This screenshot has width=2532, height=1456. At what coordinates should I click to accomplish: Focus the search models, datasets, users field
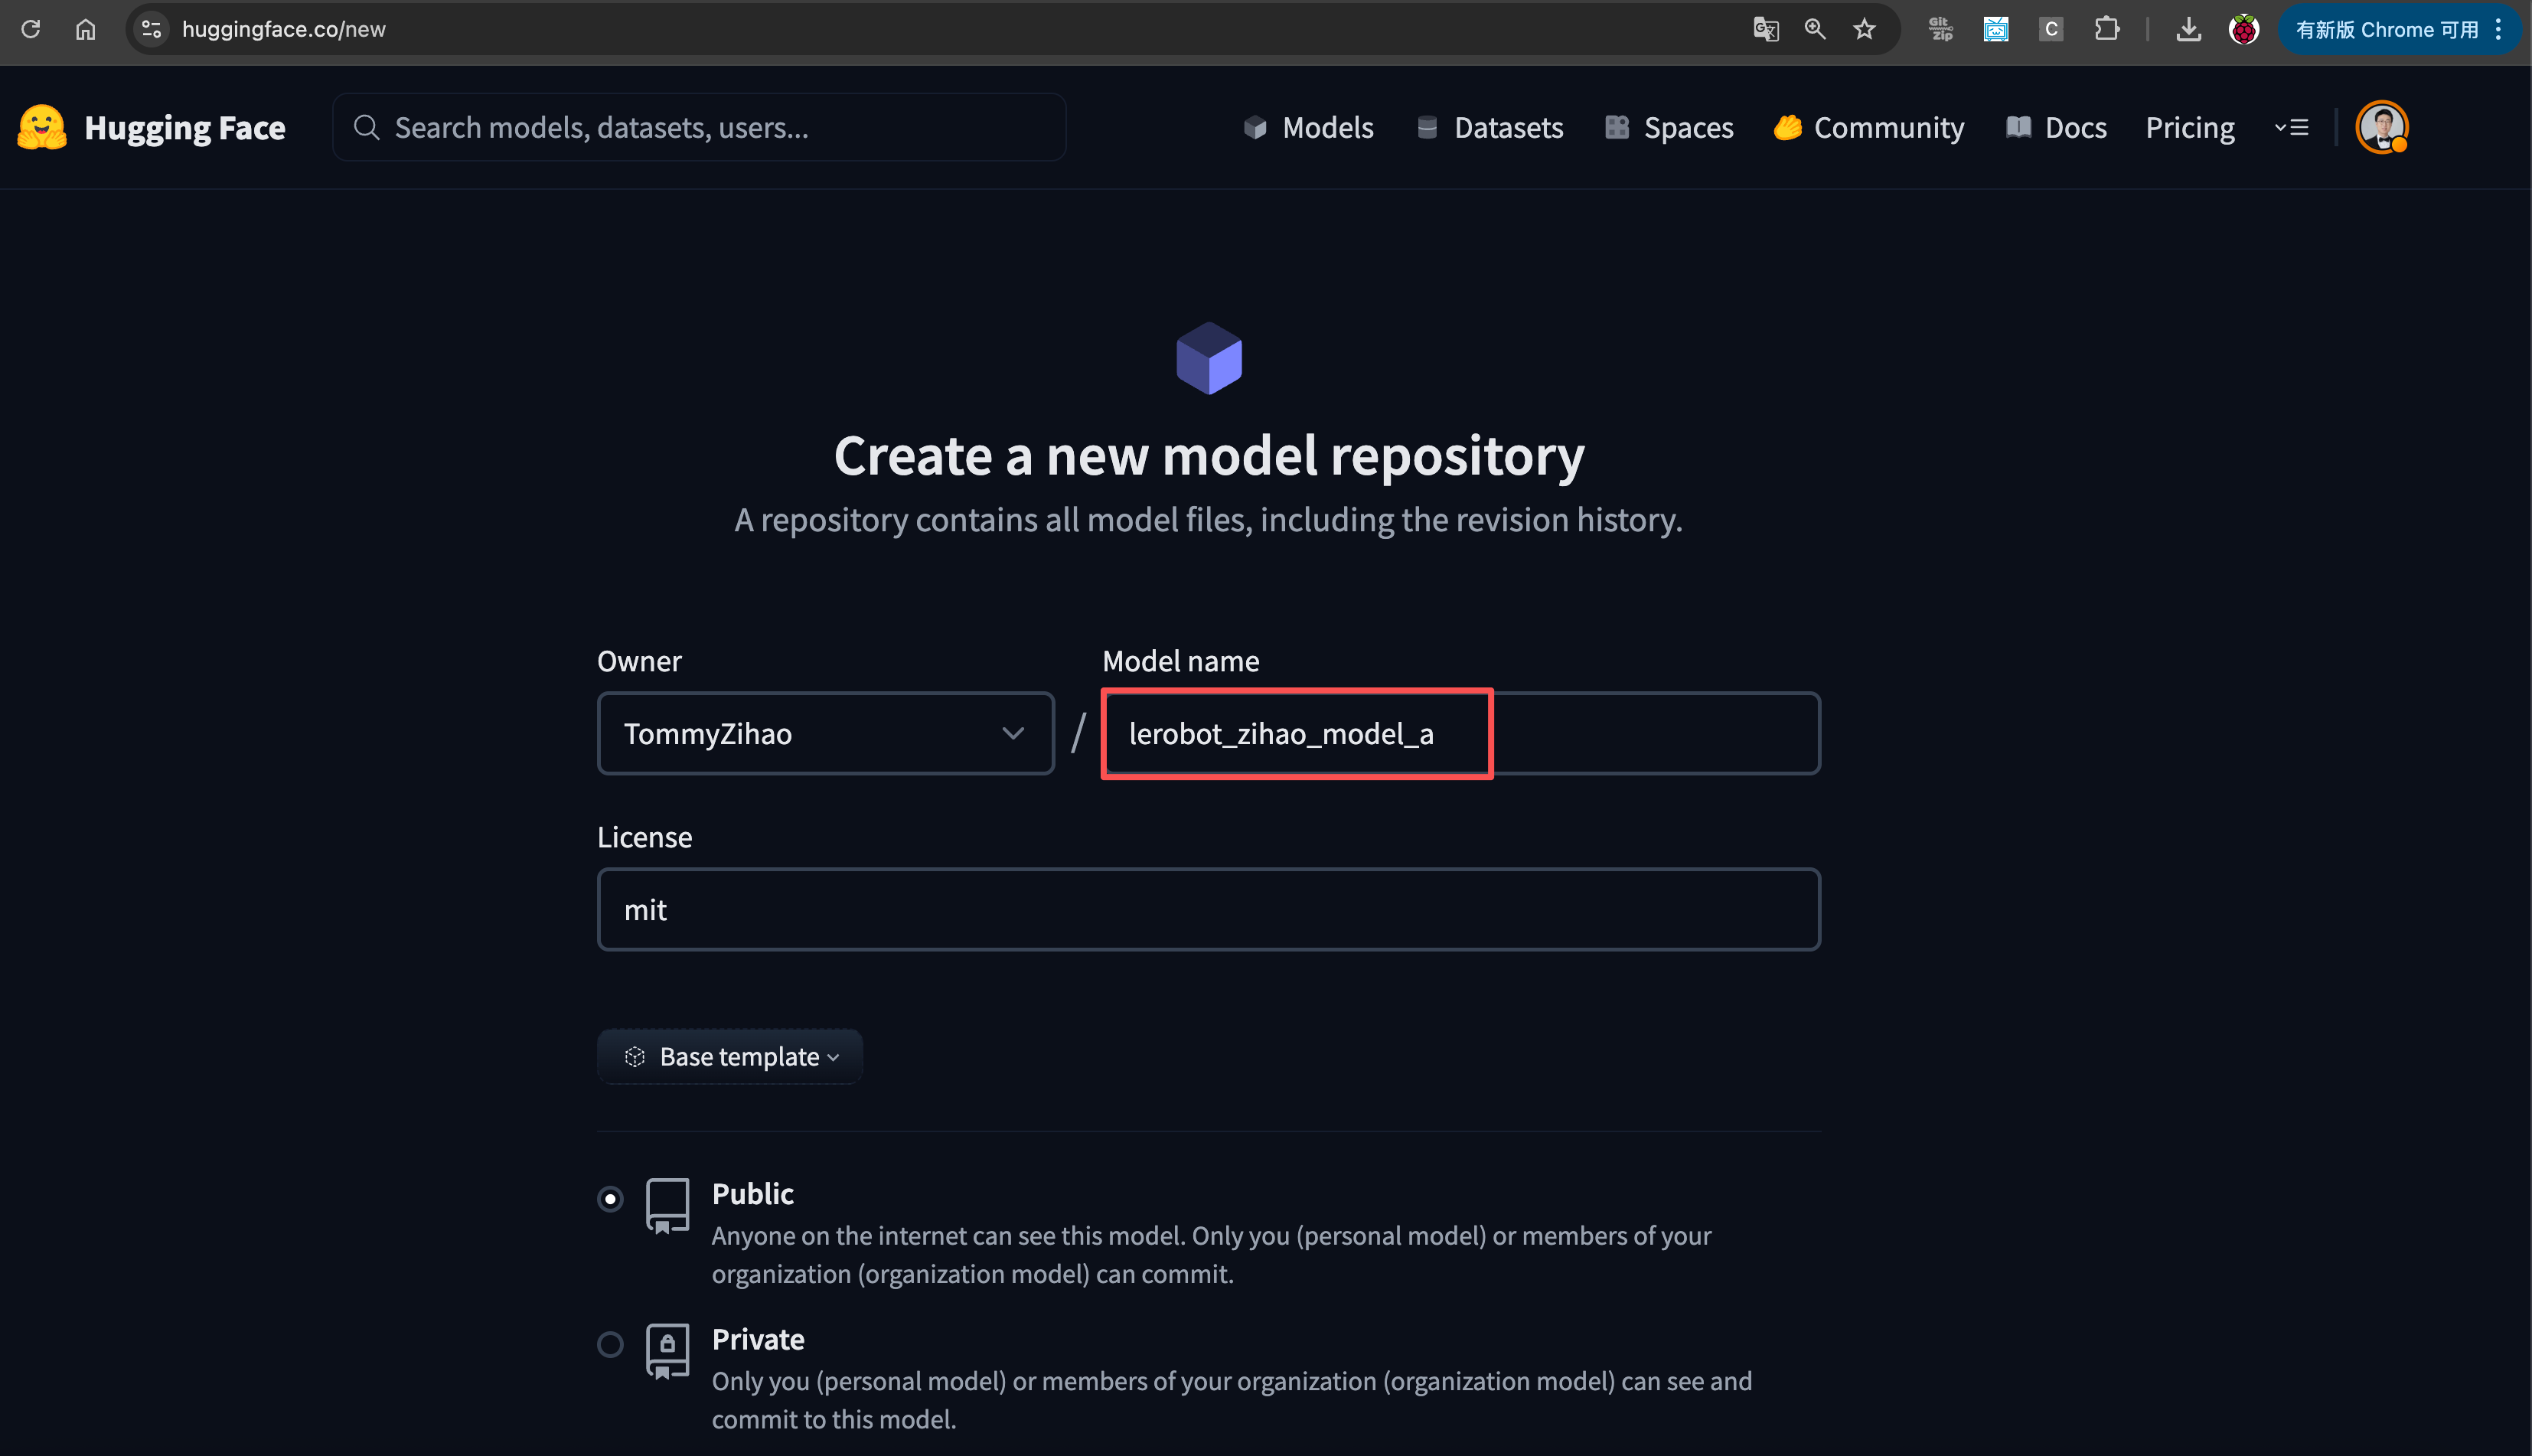(x=700, y=127)
